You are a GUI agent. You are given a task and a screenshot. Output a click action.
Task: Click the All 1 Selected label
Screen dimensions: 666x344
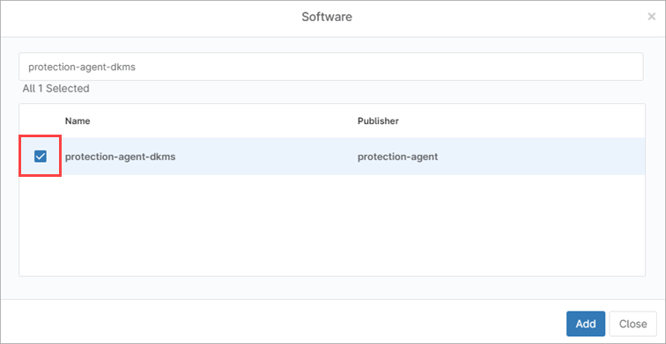click(56, 89)
